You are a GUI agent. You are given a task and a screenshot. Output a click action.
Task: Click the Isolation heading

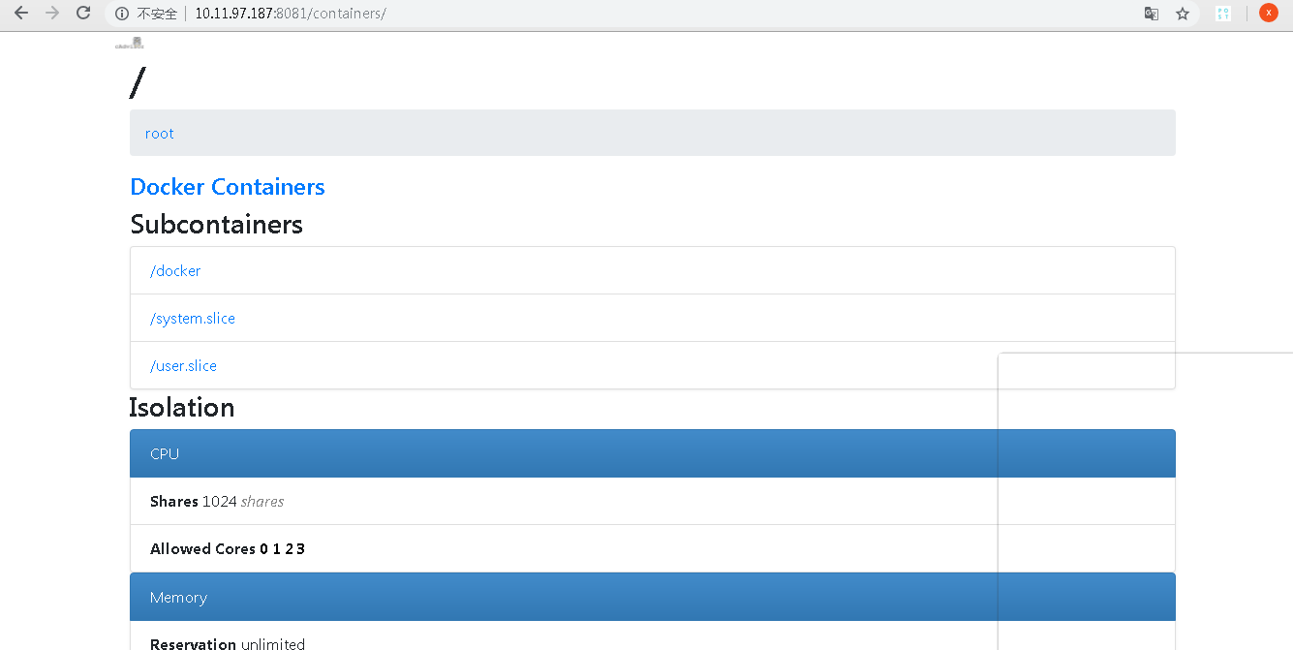[x=182, y=408]
